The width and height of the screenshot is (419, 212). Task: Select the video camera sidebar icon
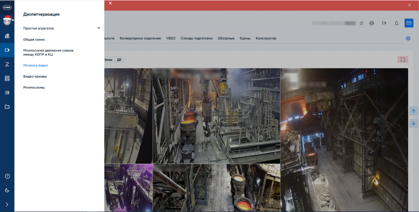coord(7,50)
